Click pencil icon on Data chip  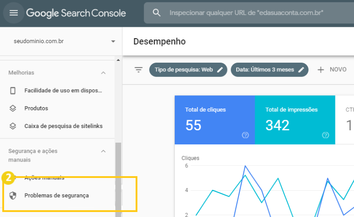[301, 70]
